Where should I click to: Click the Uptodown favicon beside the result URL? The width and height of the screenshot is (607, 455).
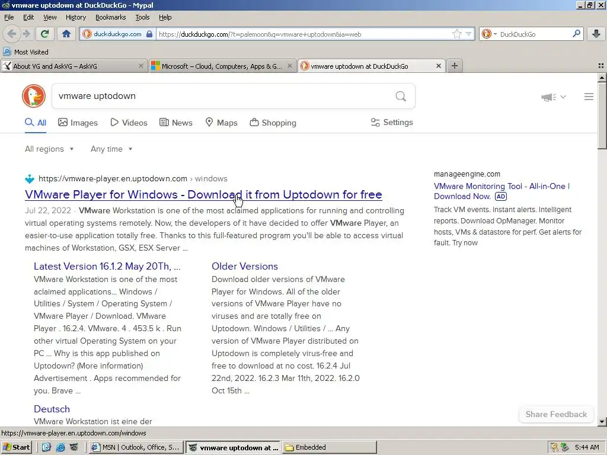click(30, 179)
